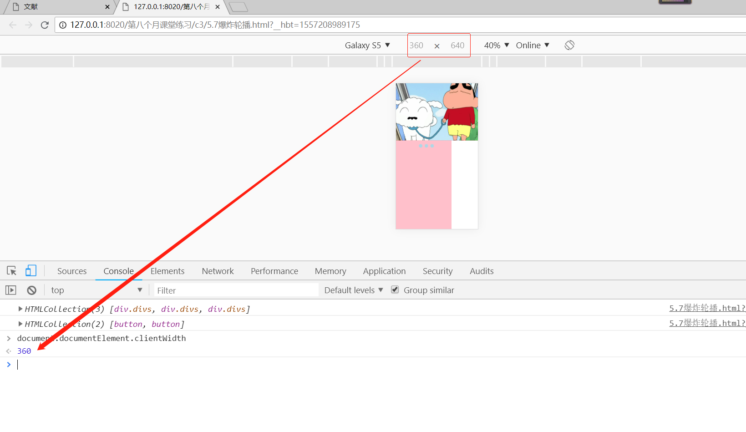Click the cartoon carousel image in preview

tap(437, 112)
